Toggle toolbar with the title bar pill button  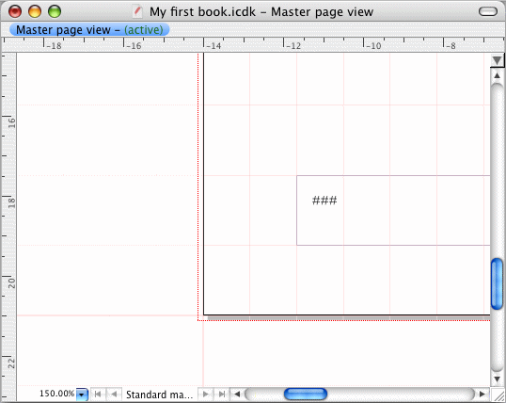pos(488,11)
